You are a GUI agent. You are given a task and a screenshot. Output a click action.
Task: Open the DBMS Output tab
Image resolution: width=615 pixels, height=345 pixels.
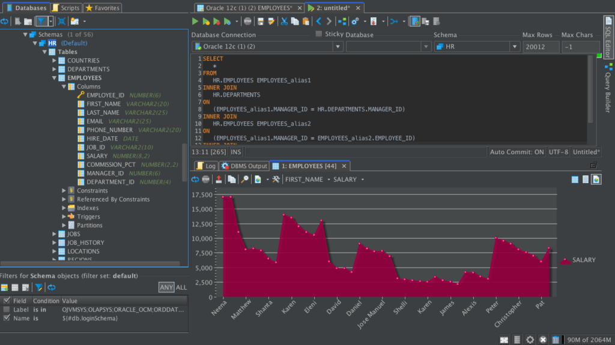244,166
